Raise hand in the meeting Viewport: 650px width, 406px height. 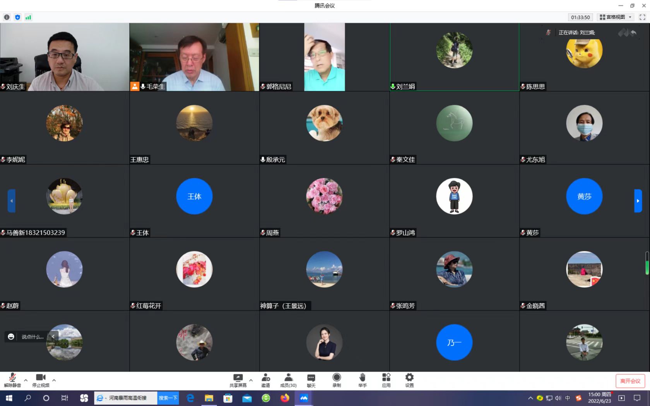point(362,380)
